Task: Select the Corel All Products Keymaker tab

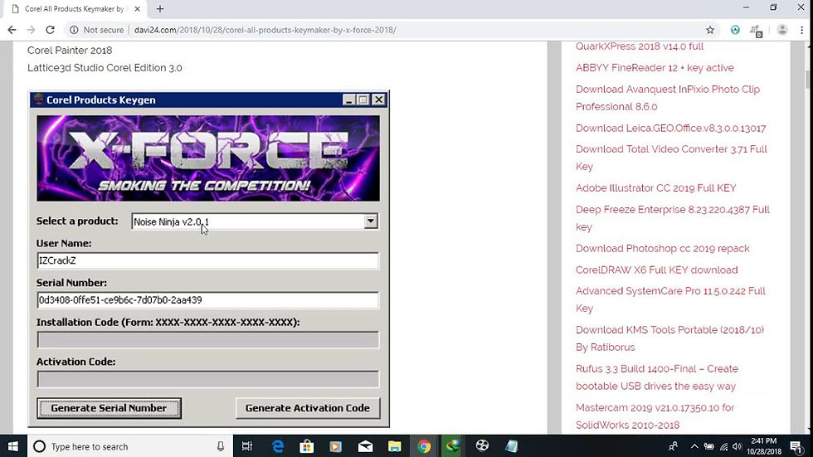Action: pyautogui.click(x=75, y=9)
